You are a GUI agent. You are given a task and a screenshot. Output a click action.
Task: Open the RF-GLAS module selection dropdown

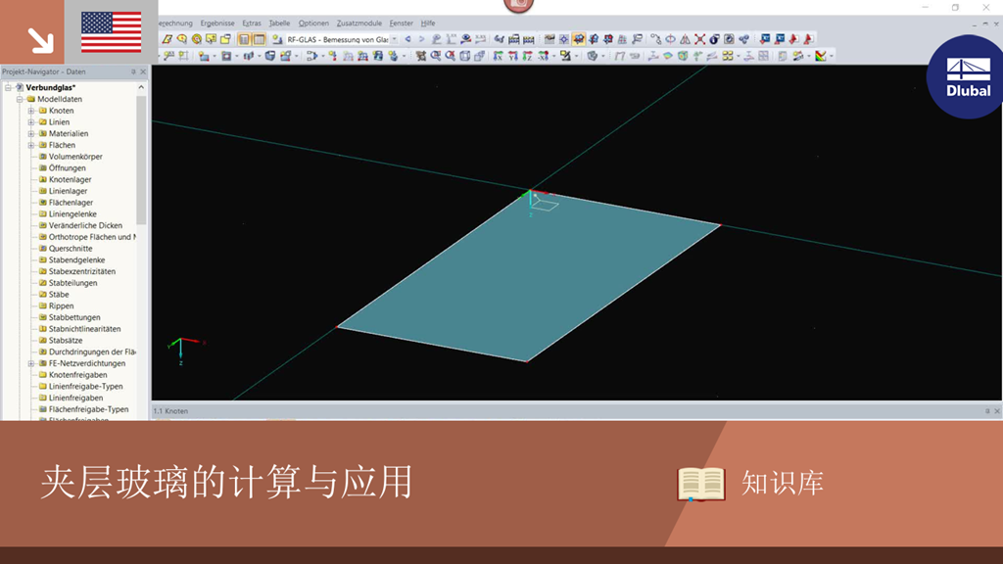coord(395,38)
